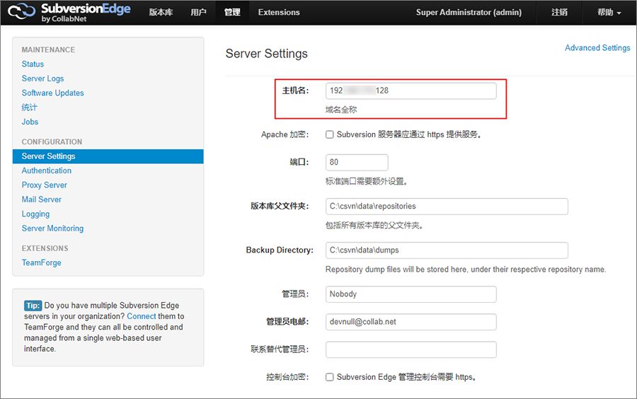Expand the 帮助 dropdown
Screen dimensions: 637x399
pyautogui.click(x=609, y=13)
